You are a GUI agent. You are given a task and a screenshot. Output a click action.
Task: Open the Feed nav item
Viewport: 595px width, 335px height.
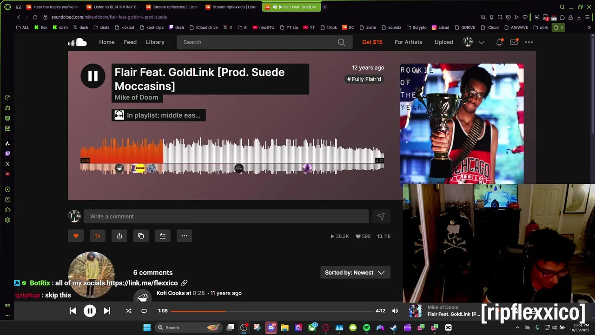tap(130, 42)
